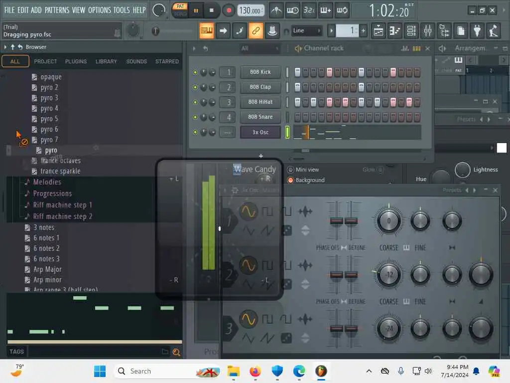The height and width of the screenshot is (383, 510).
Task: Open TOOLS menu
Action: point(122,10)
